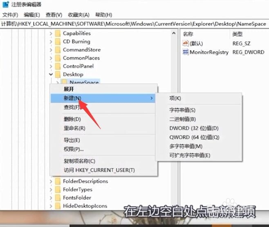Click the string value icon beside (默认)
Viewport: 269px width, 227px height.
(186, 43)
